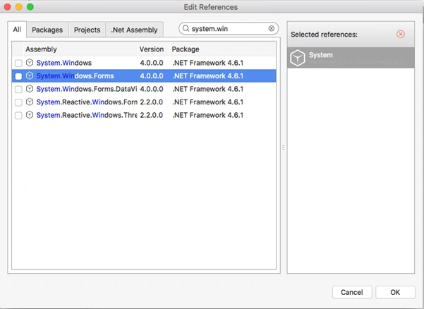Viewport: 424px width, 309px height.
Task: Switch to the Packages tab
Action: 47,30
